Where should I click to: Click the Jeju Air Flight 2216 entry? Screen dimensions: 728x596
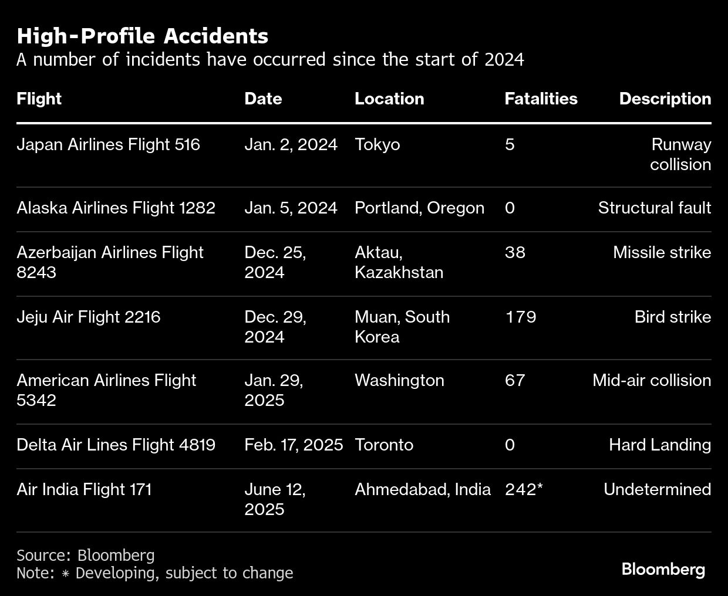click(88, 317)
